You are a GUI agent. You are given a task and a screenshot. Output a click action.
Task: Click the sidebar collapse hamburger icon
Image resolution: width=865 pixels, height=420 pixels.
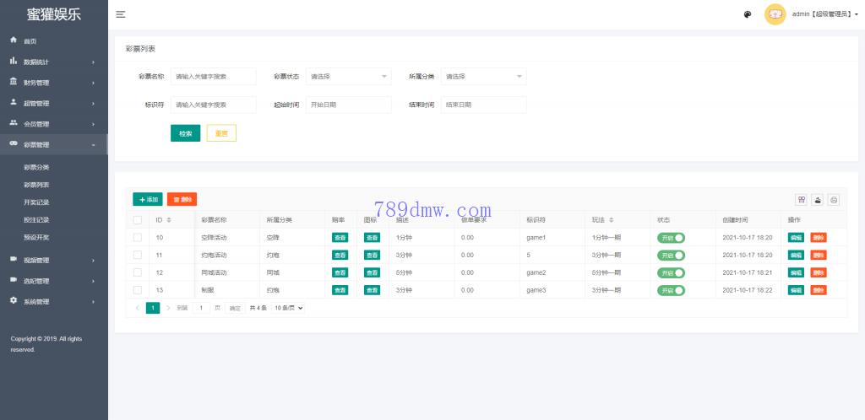121,14
